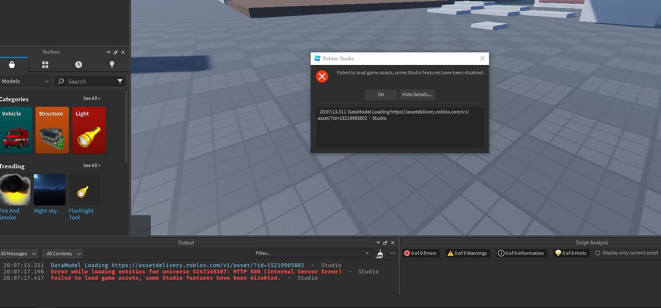Switch to the Inventory grid icon in Toolbox
661x308 pixels.
pyautogui.click(x=45, y=64)
